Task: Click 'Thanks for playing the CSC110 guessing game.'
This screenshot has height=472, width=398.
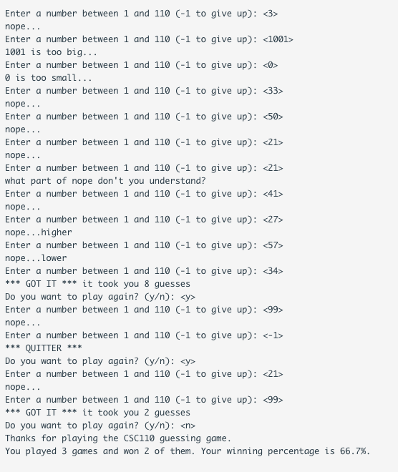Action: coord(118,438)
